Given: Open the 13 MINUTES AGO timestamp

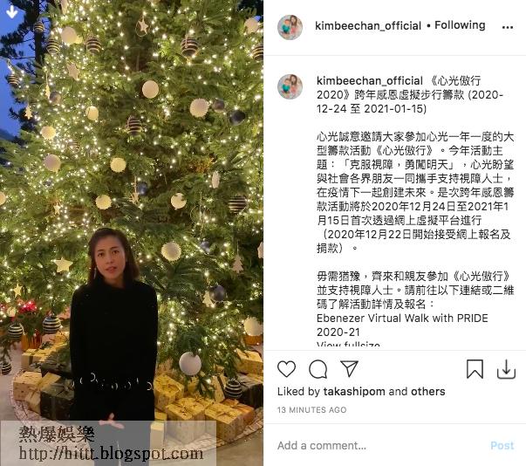Looking at the screenshot, I should [311, 409].
